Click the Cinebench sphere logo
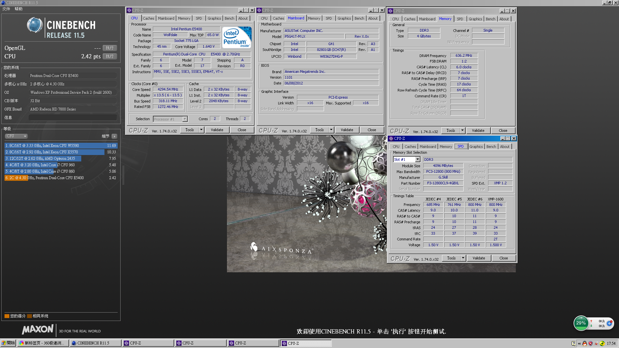The width and height of the screenshot is (619, 348). (35, 25)
